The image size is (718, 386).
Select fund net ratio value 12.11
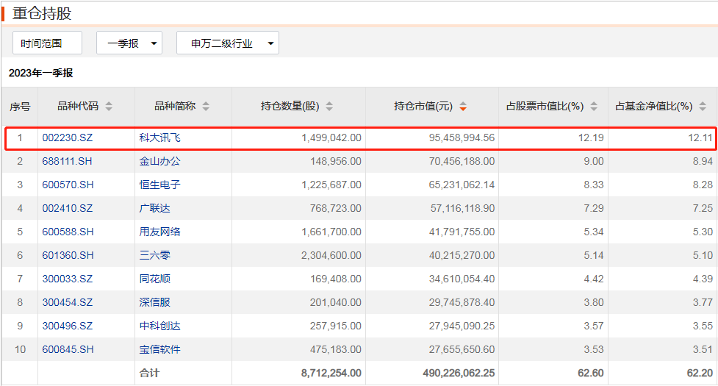point(700,137)
